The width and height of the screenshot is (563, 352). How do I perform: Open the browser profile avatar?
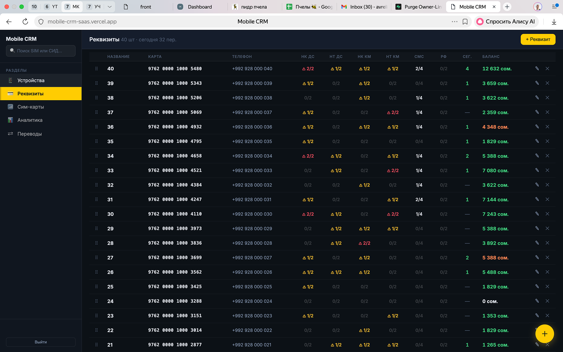pyautogui.click(x=537, y=7)
